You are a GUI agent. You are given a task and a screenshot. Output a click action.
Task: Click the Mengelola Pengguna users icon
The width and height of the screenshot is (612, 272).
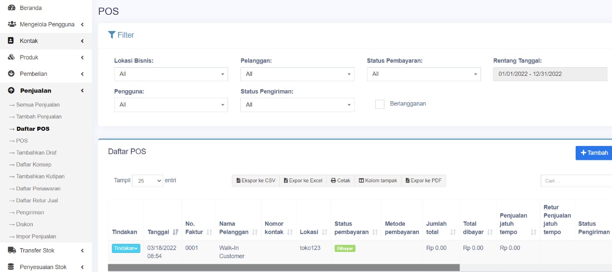pos(11,24)
